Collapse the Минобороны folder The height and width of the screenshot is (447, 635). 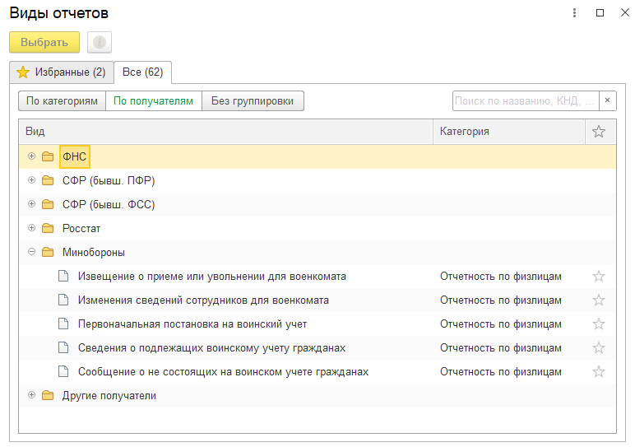31,252
